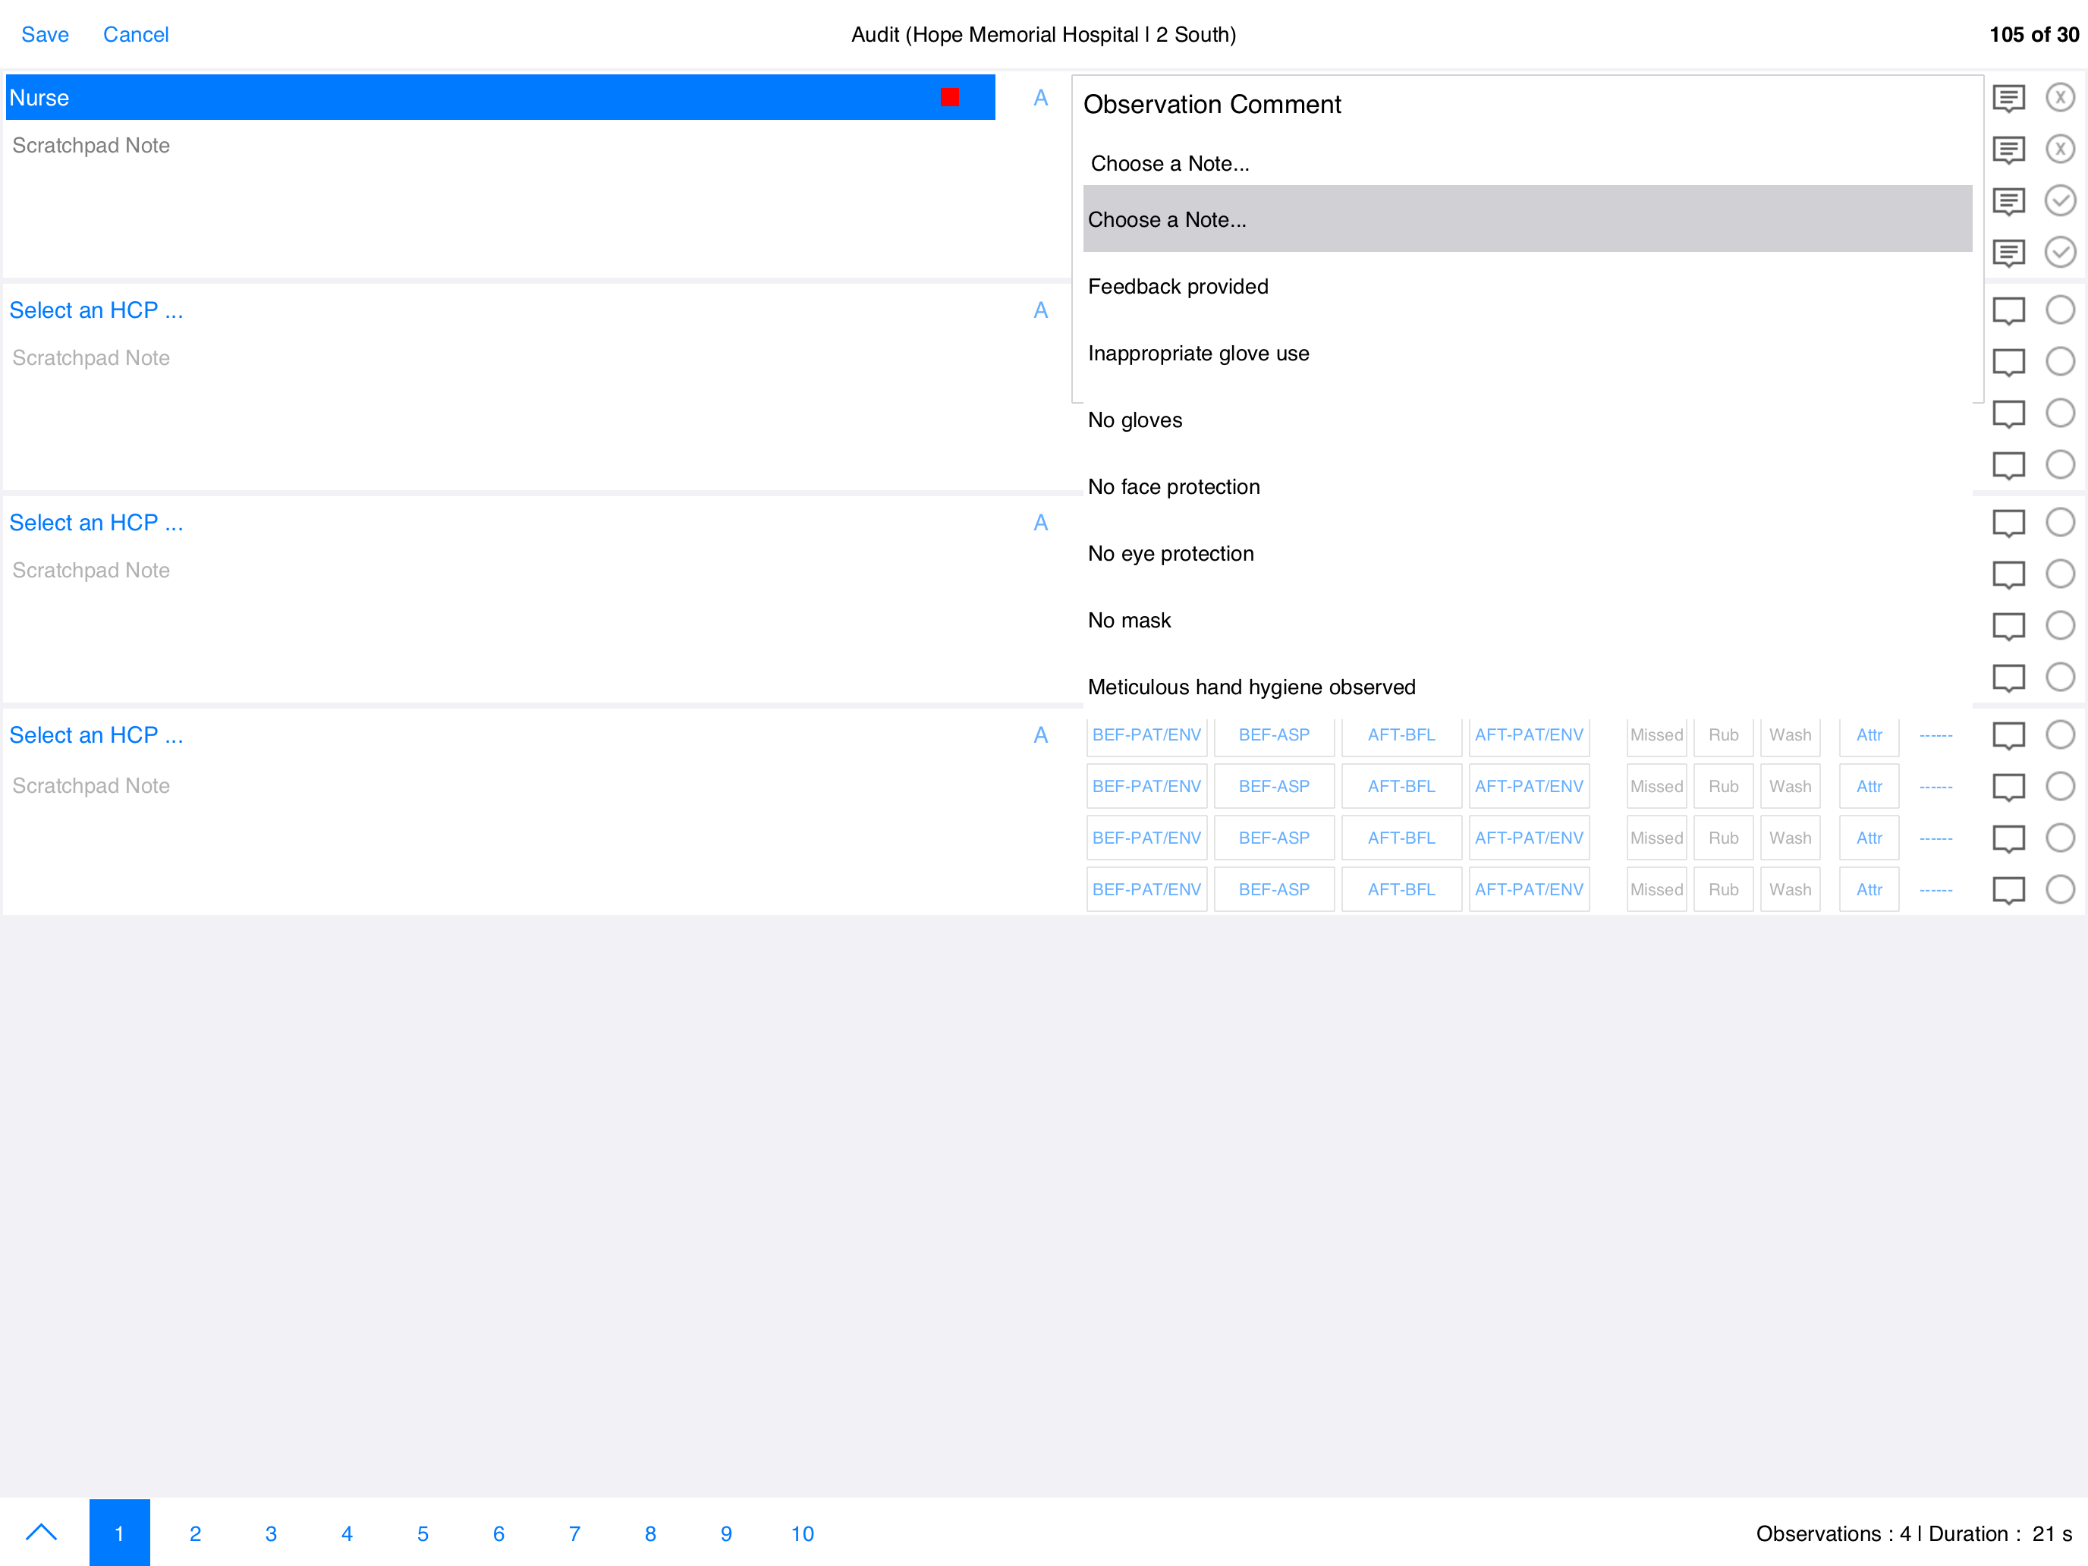Toggle the empty circle on the fourth HCP group's last row
Viewport: 2088px width, 1566px height.
(2060, 889)
